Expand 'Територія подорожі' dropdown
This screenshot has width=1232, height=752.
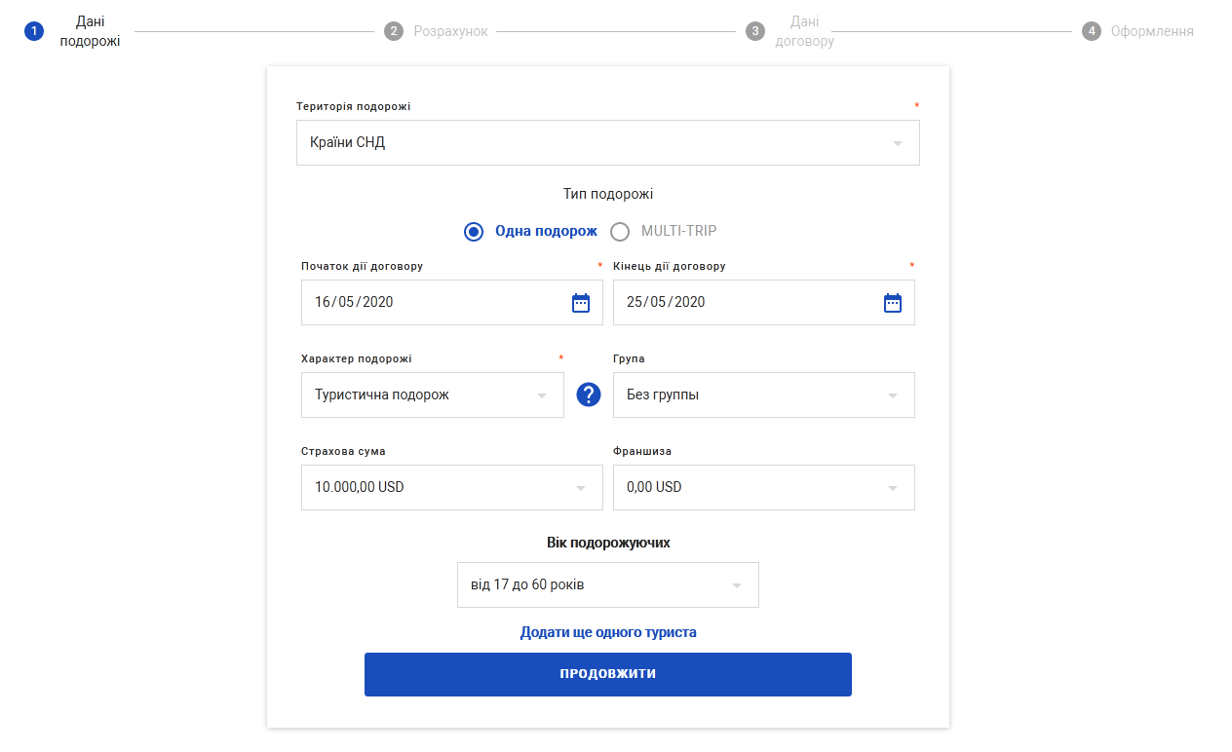(x=607, y=143)
